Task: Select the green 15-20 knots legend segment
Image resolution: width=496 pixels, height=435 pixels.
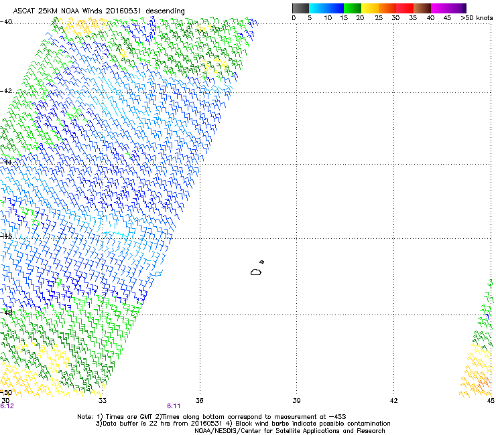Action: pyautogui.click(x=353, y=8)
